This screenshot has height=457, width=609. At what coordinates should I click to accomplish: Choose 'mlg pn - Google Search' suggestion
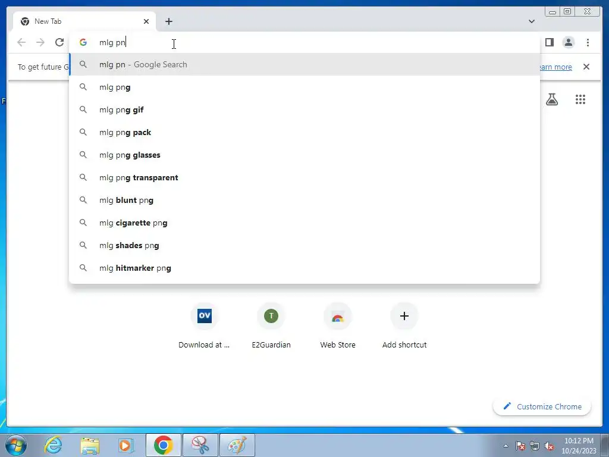[304, 64]
